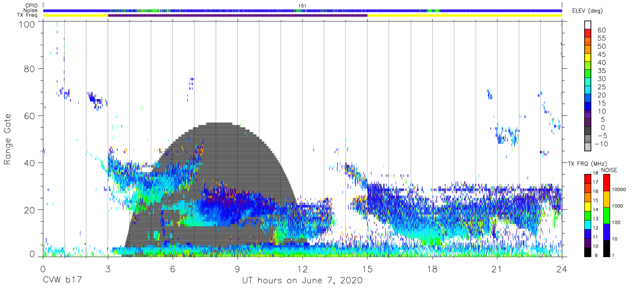Viewport: 632px width, 291px height.
Task: Click the purple section of the TX Freq strip
Action: coord(237,15)
